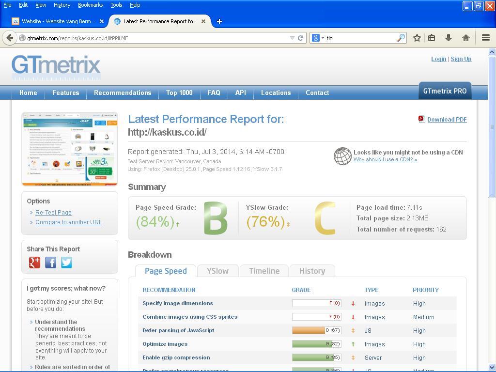Expand Combine images using CSS sprites recommendation

tap(297, 317)
